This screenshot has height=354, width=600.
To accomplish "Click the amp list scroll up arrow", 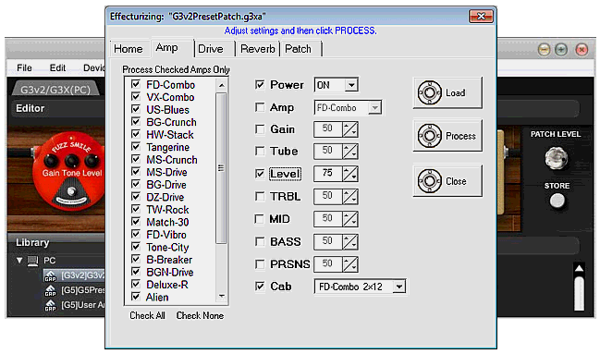I will [221, 85].
